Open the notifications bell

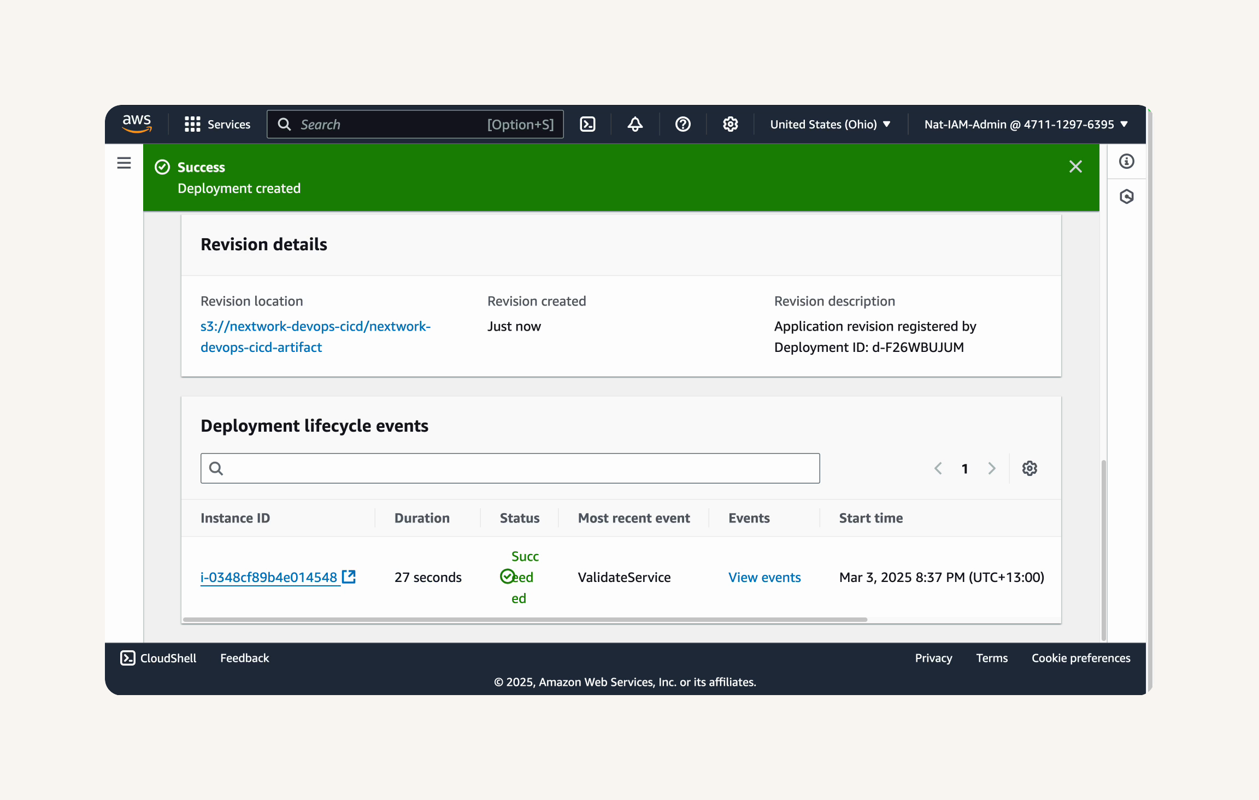pyautogui.click(x=635, y=124)
